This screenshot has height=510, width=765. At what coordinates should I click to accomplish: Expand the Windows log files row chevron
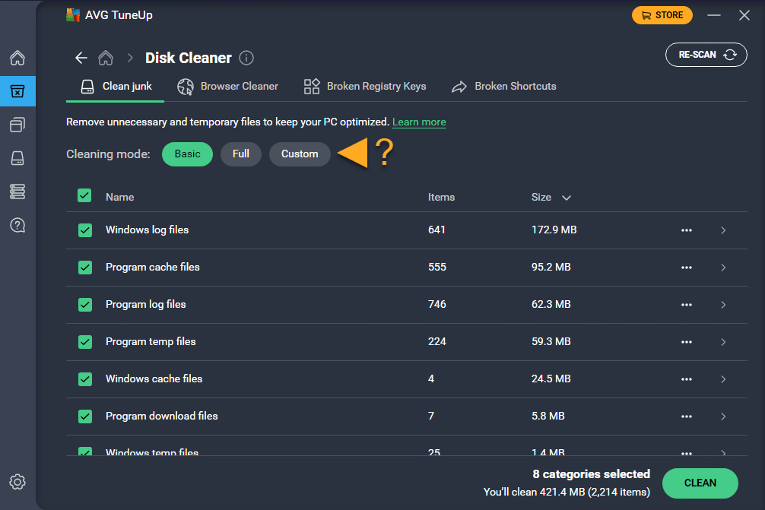(723, 230)
